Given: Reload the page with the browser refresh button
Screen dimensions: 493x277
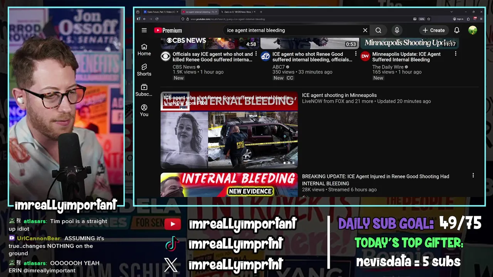Looking at the screenshot, I should (x=157, y=19).
